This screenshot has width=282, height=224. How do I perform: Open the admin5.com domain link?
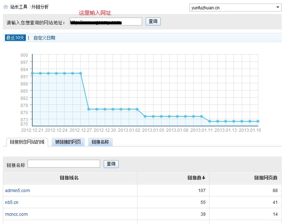pos(18,191)
